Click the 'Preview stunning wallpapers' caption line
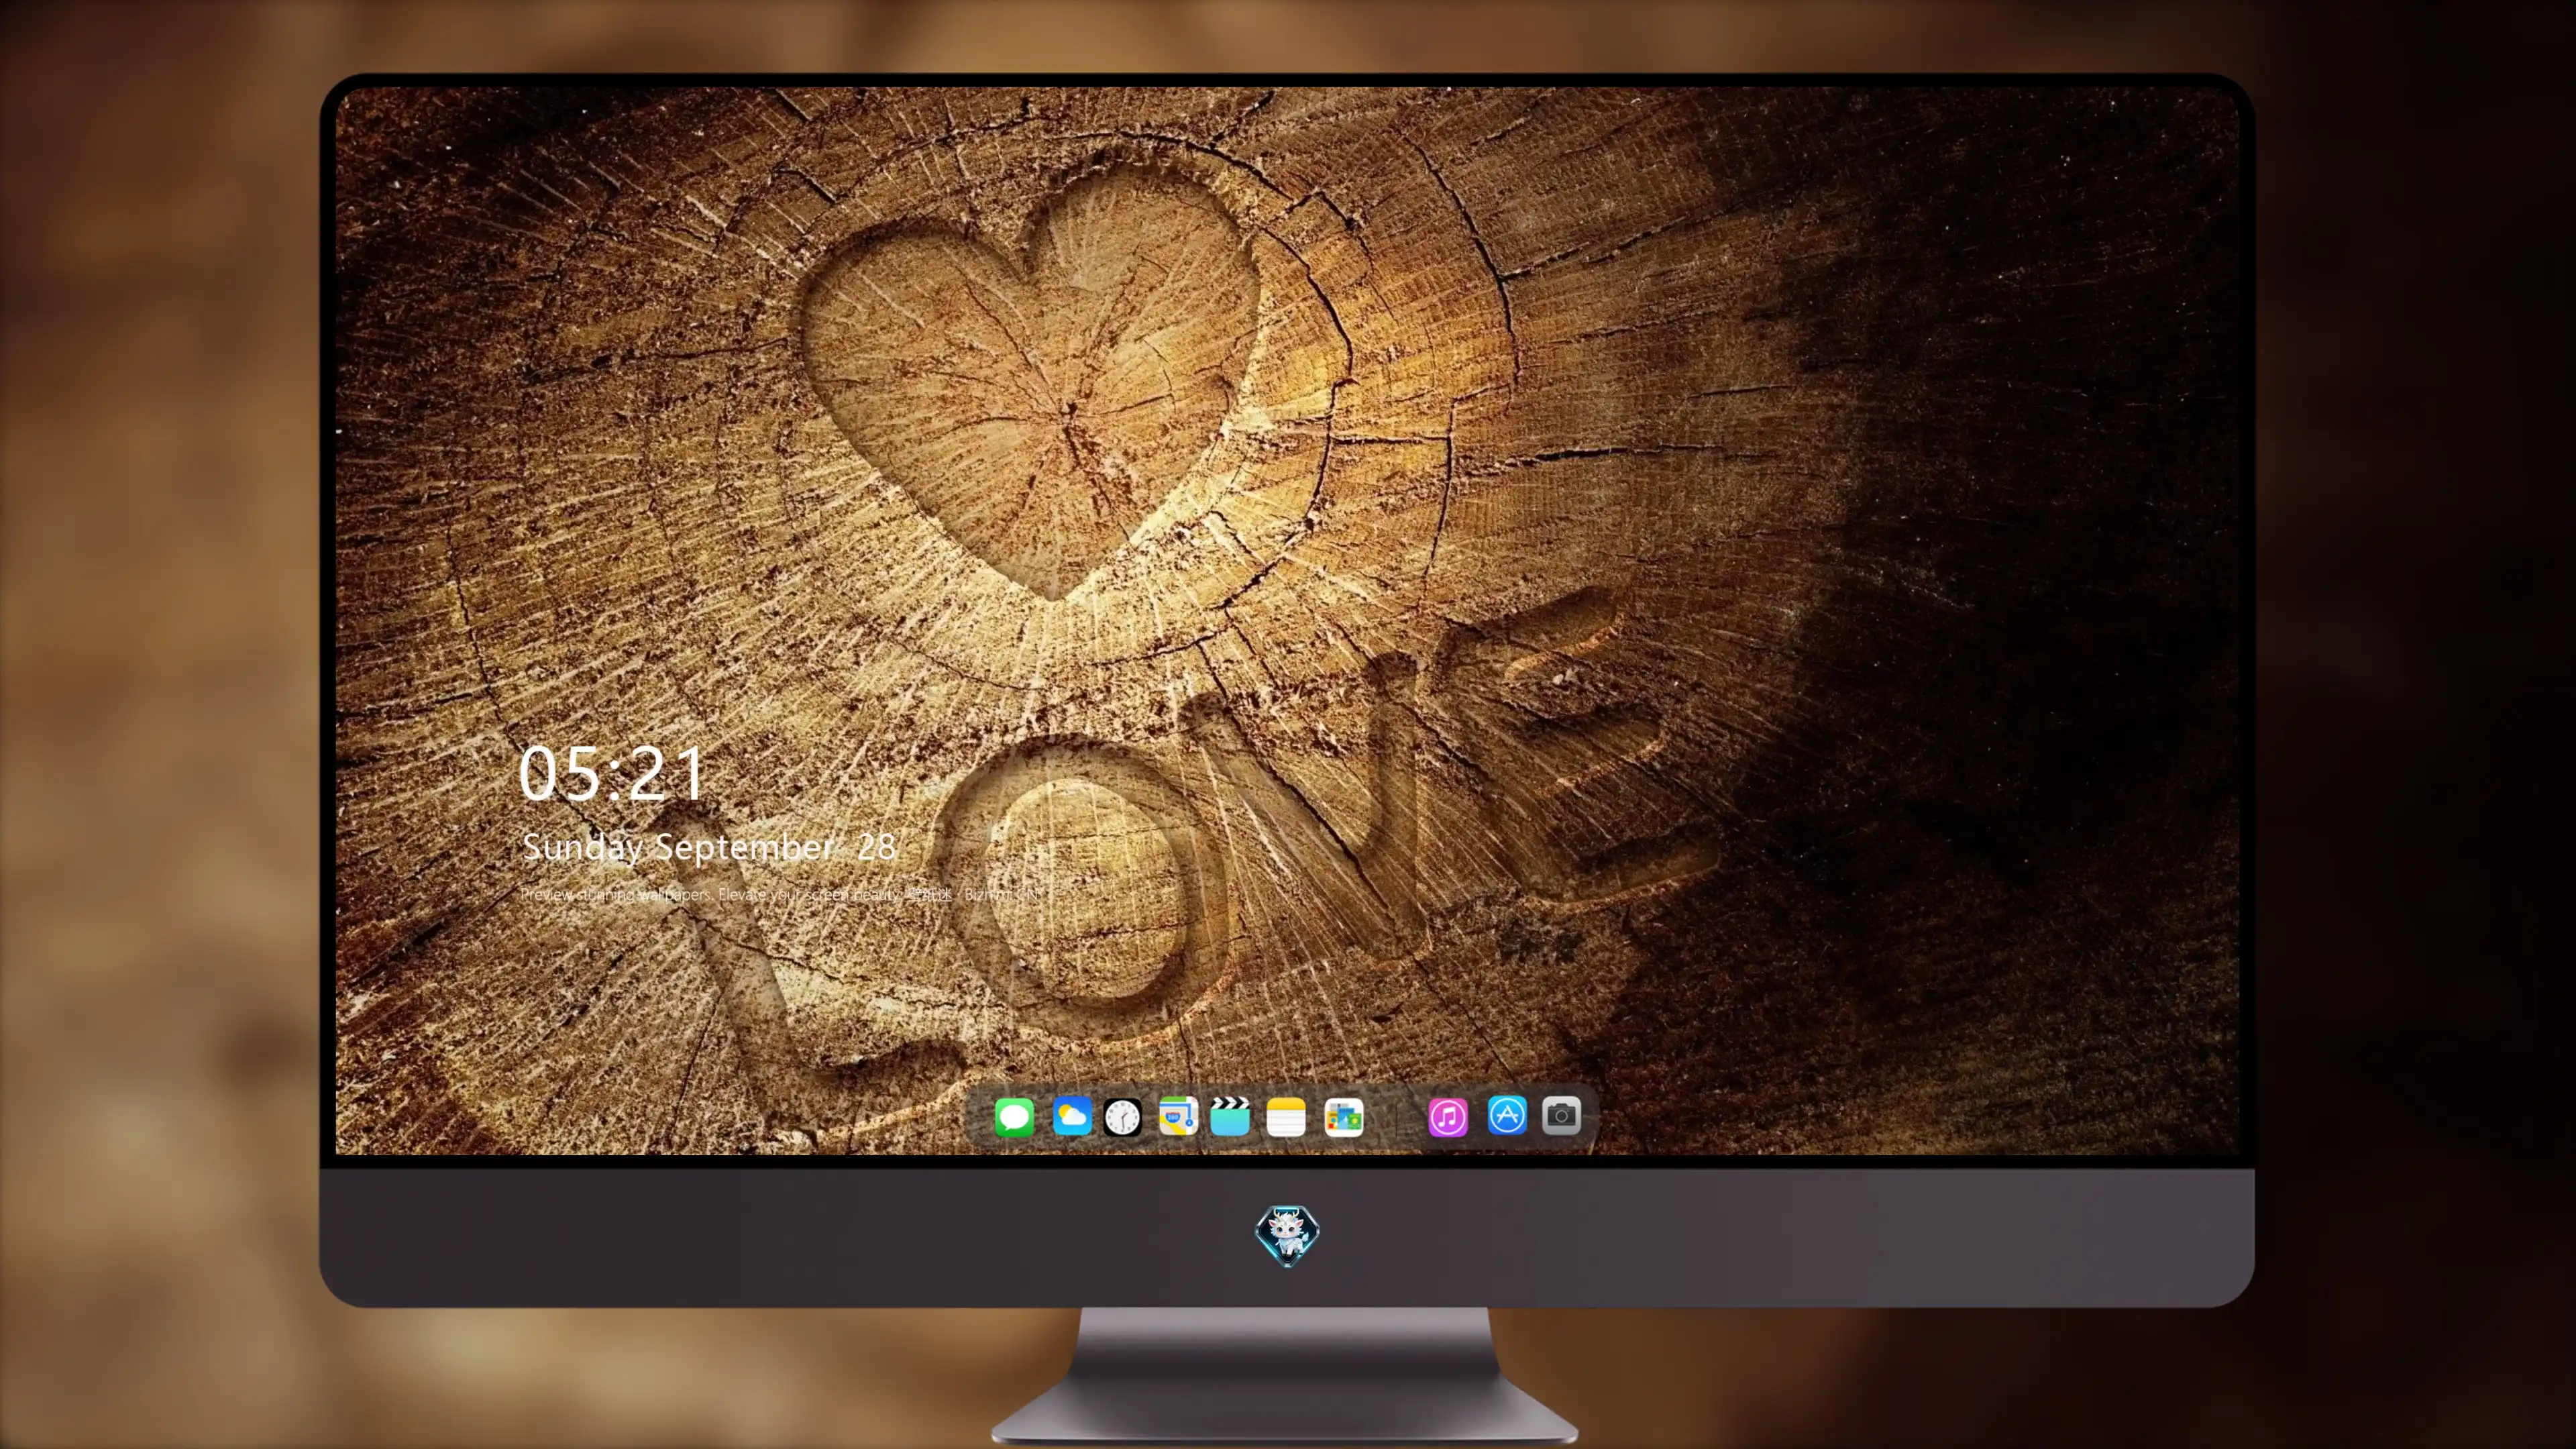Screen dimensions: 2576x1449 tap(781, 894)
